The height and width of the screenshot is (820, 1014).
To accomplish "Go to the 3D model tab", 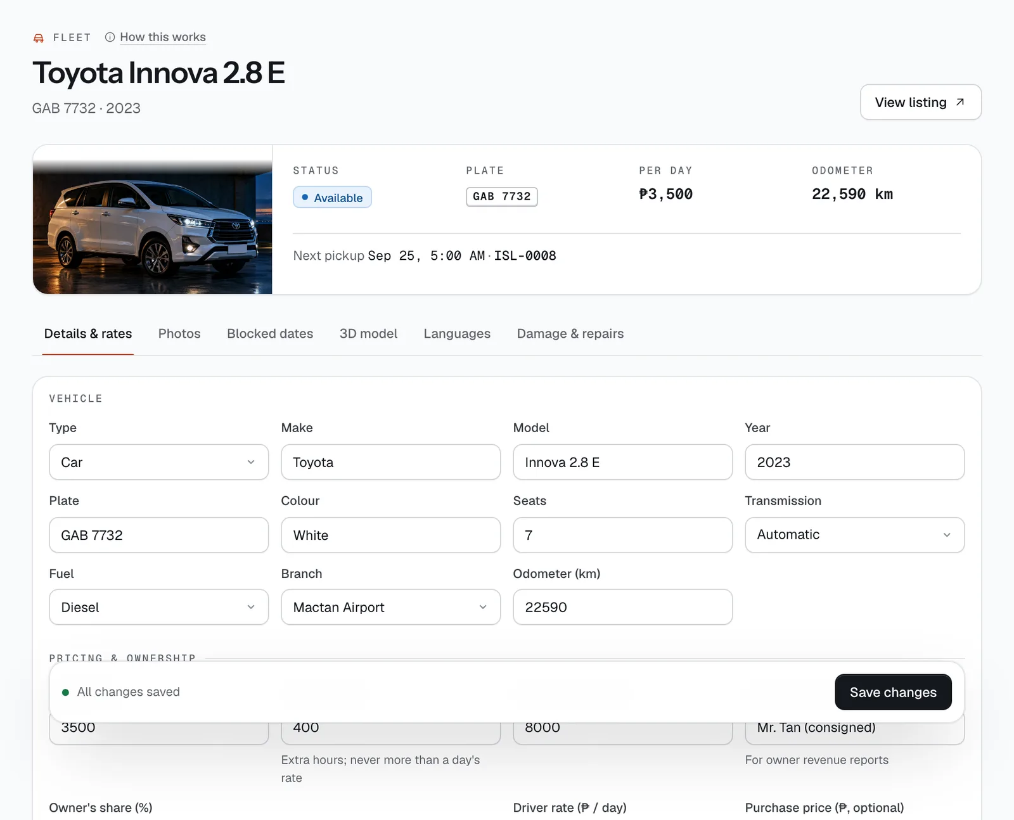I will pyautogui.click(x=368, y=333).
